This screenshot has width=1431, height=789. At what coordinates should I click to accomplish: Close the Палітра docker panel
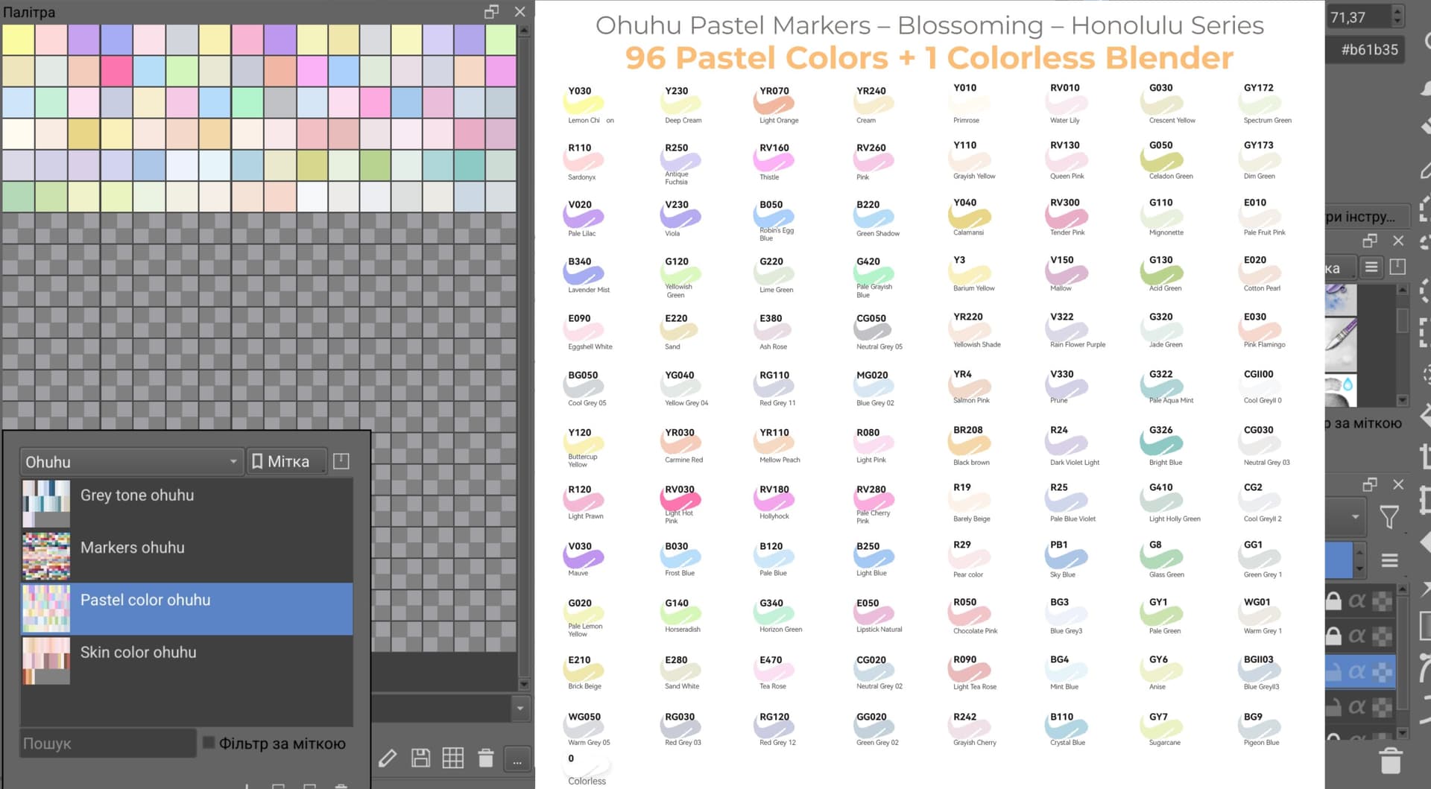click(x=520, y=12)
